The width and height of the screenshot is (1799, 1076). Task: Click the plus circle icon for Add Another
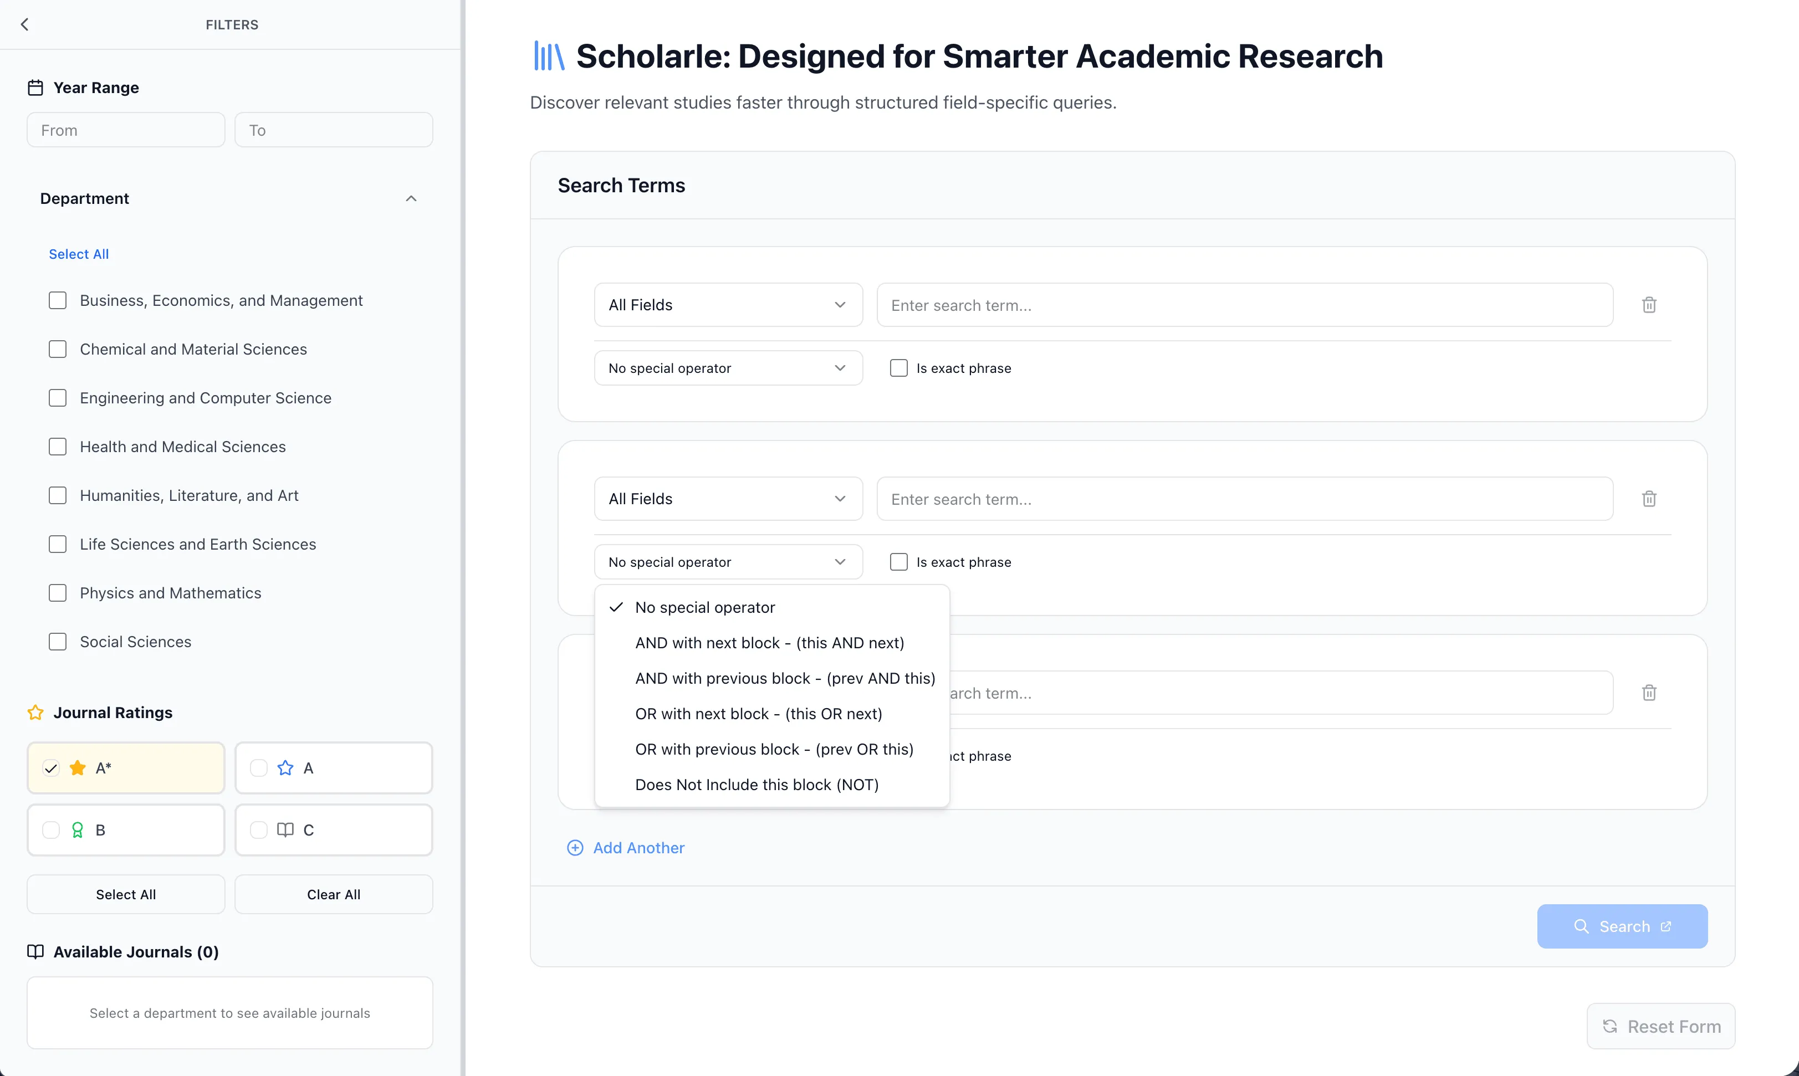[575, 848]
